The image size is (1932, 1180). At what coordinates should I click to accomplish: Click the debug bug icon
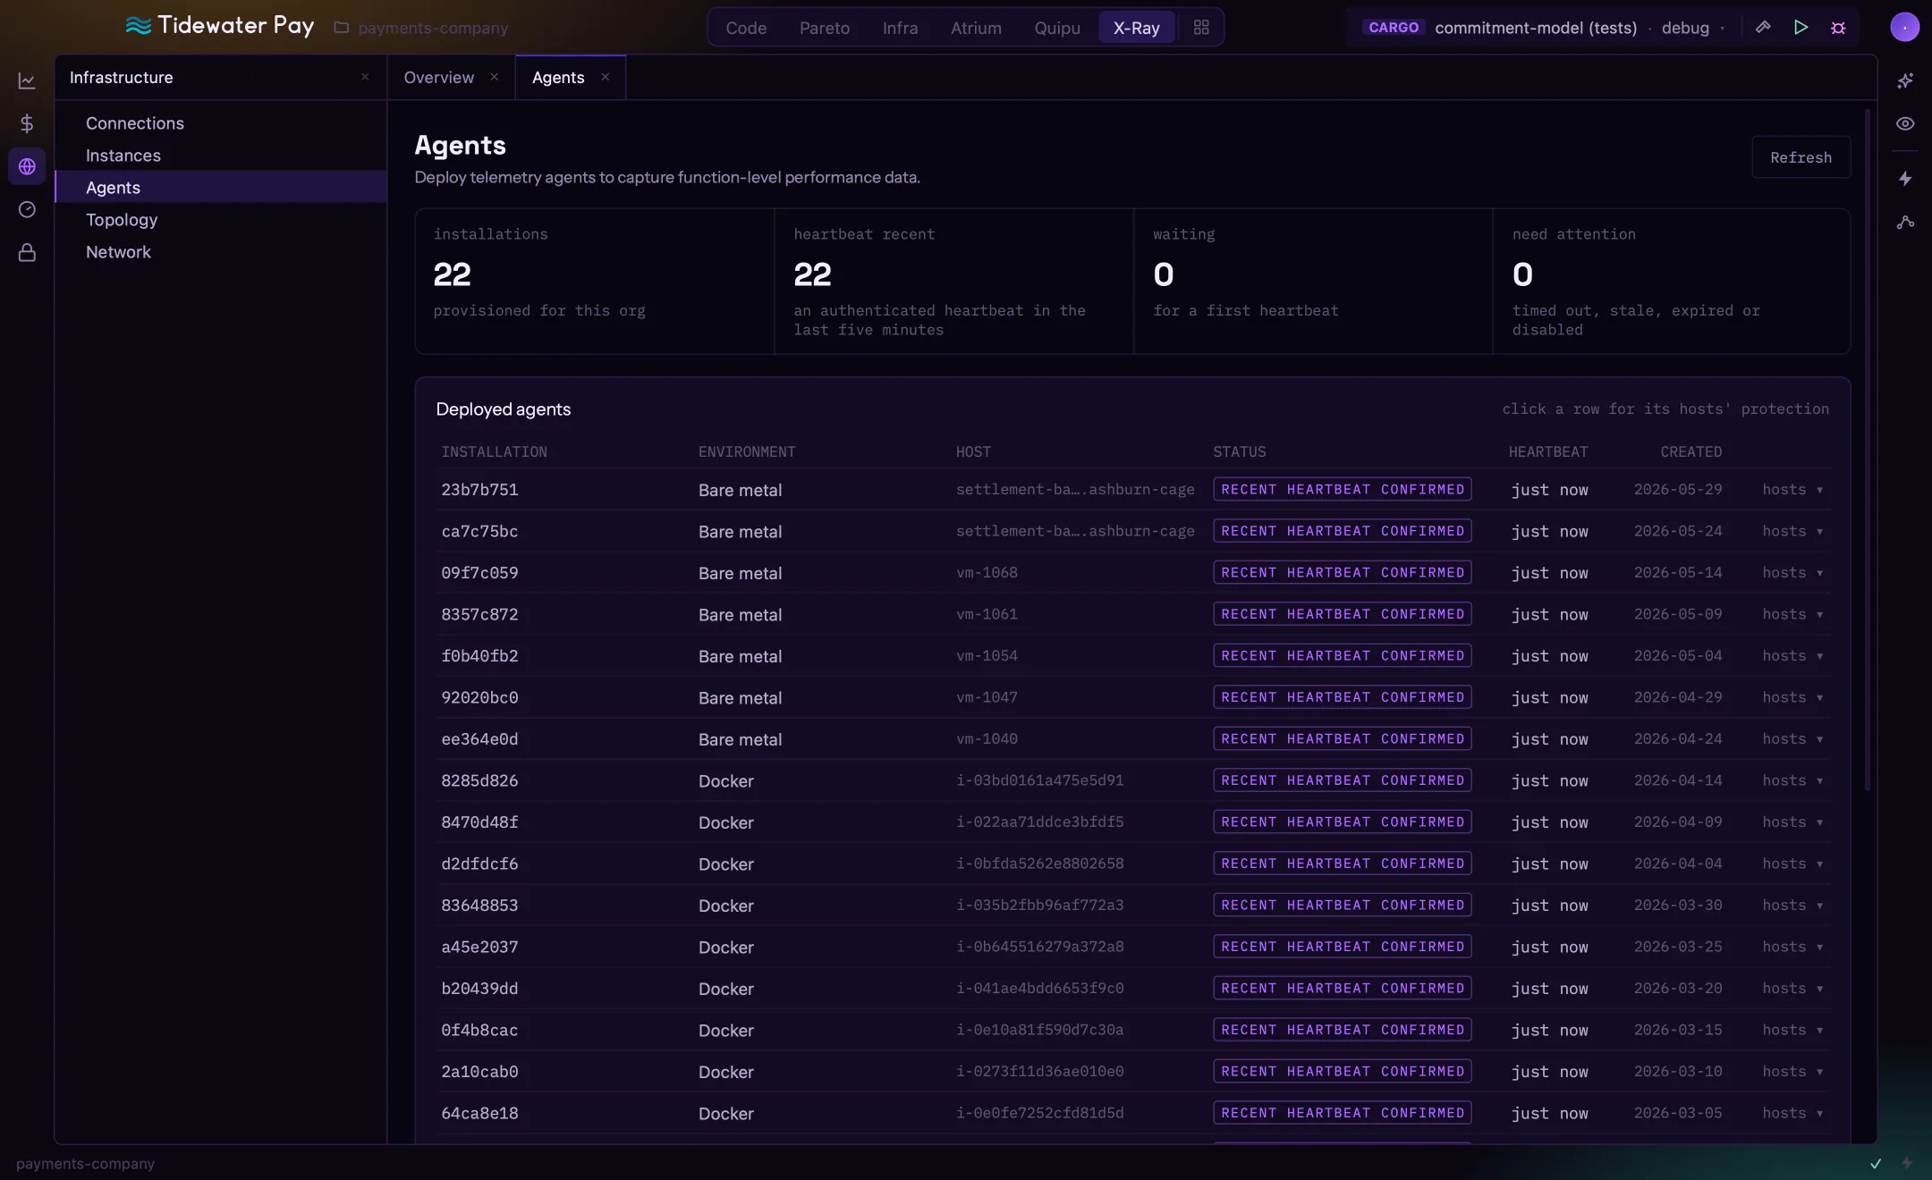tap(1838, 28)
